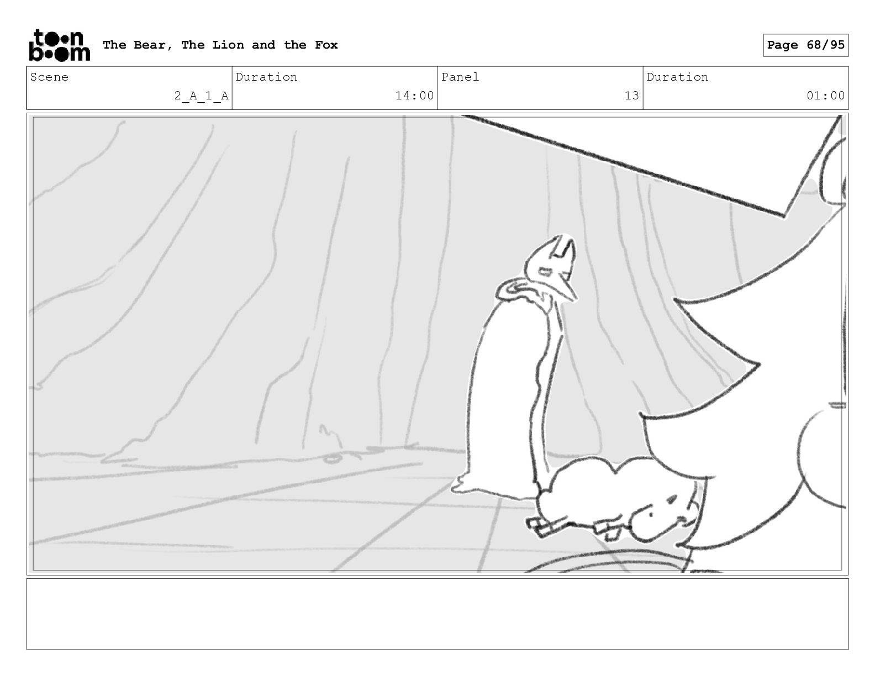Viewport: 875px width, 676px height.
Task: Click the panel duration value '01:00'
Action: [825, 96]
